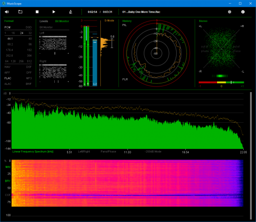Click the Stereo panel heading
This screenshot has width=256, height=222.
pyautogui.click(x=203, y=21)
